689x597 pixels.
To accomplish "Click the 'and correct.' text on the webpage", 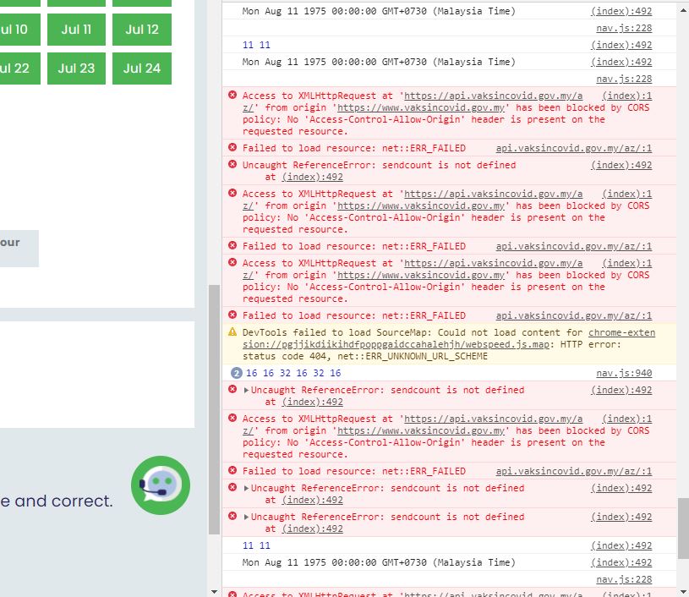I will coord(63,501).
